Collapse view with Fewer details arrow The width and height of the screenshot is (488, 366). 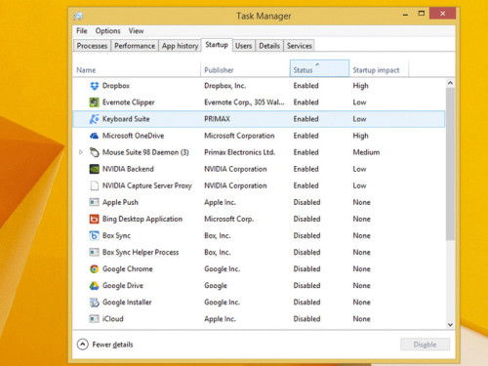pos(83,345)
